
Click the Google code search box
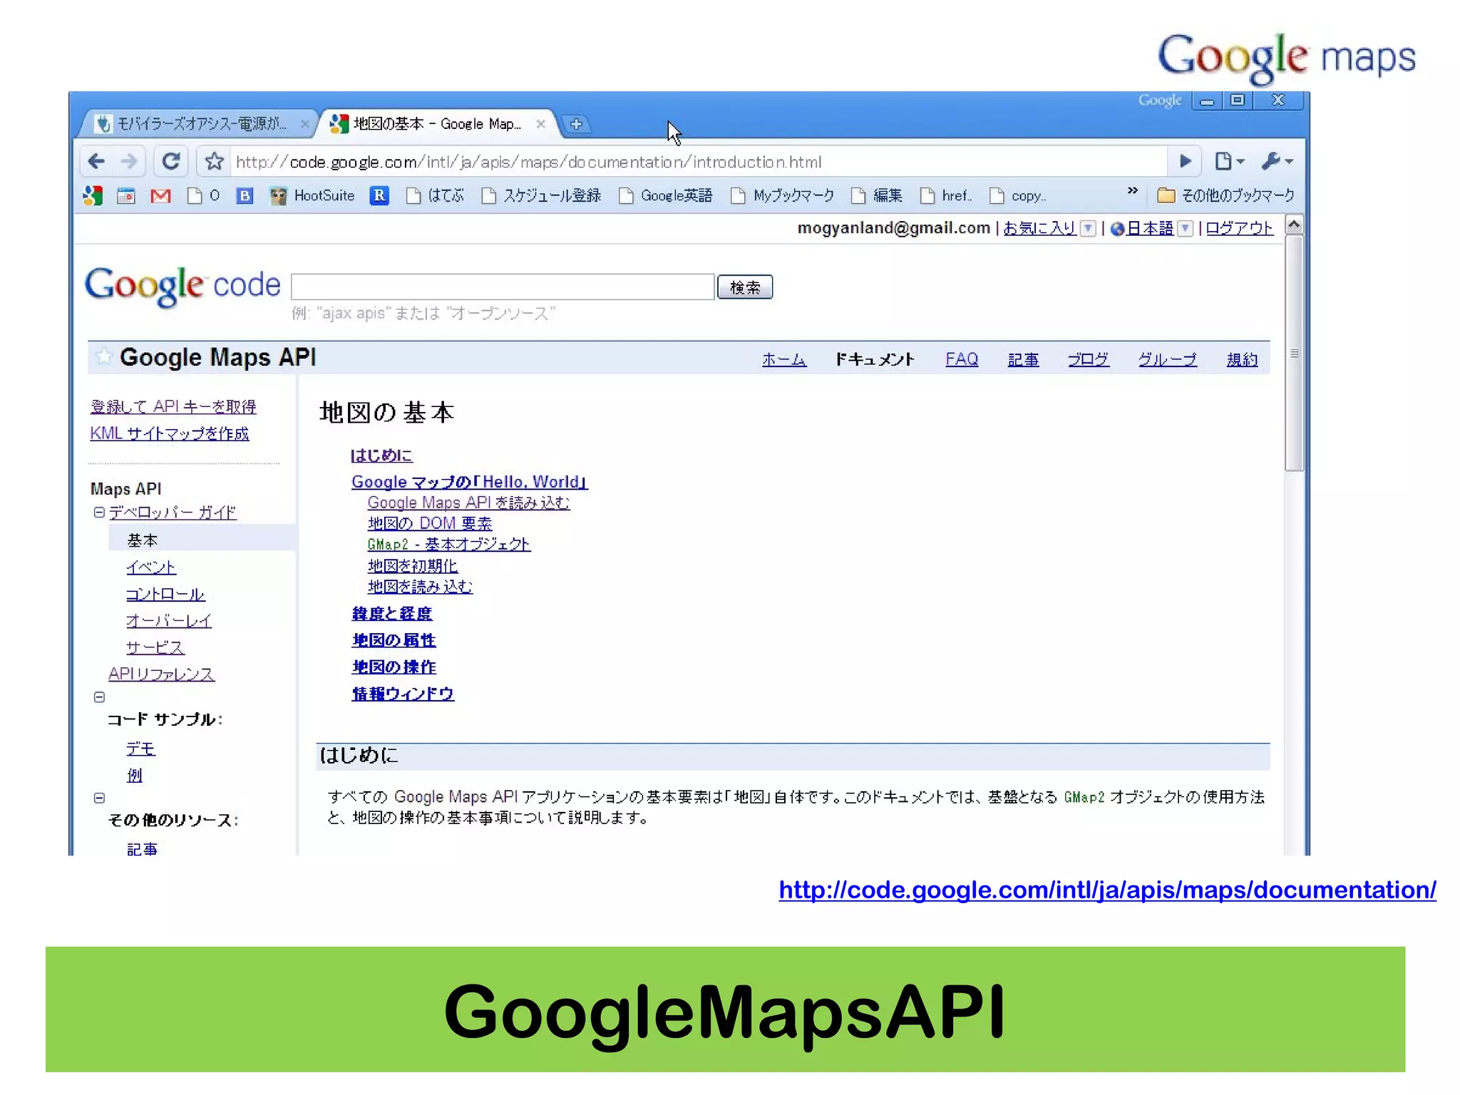[x=503, y=287]
